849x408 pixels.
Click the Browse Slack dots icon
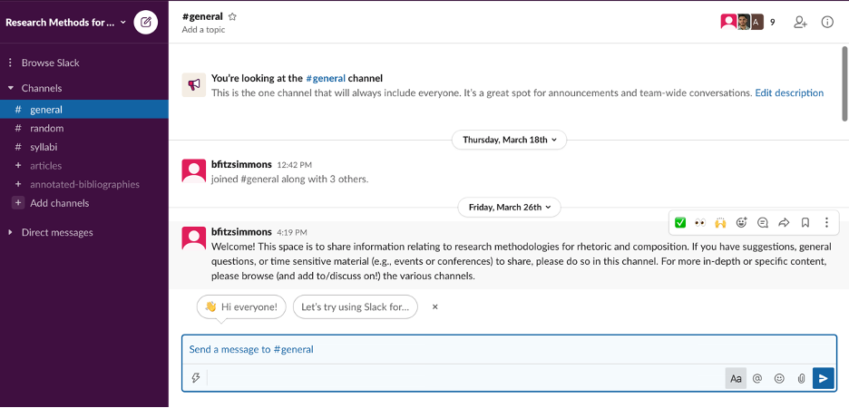point(10,63)
